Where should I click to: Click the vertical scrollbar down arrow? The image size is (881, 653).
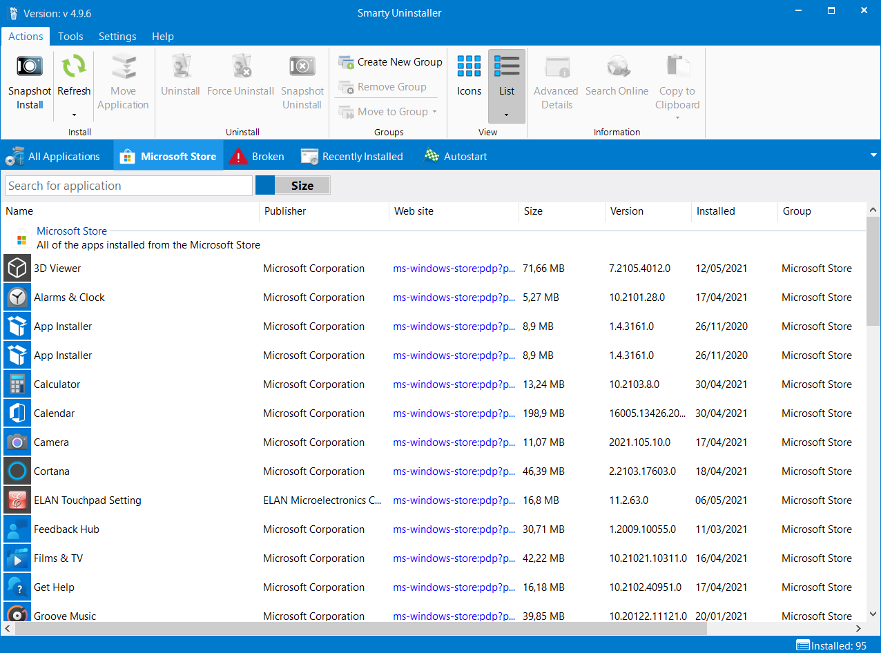[x=873, y=615]
